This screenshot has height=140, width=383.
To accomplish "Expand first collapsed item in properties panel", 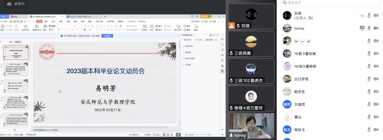I will [188, 46].
